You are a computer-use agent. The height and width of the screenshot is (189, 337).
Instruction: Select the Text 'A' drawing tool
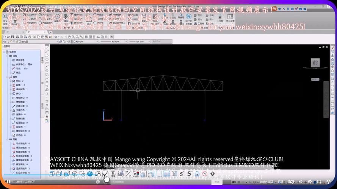pos(47,117)
